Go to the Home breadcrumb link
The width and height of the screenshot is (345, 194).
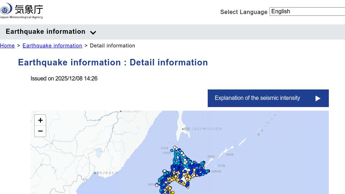point(7,46)
